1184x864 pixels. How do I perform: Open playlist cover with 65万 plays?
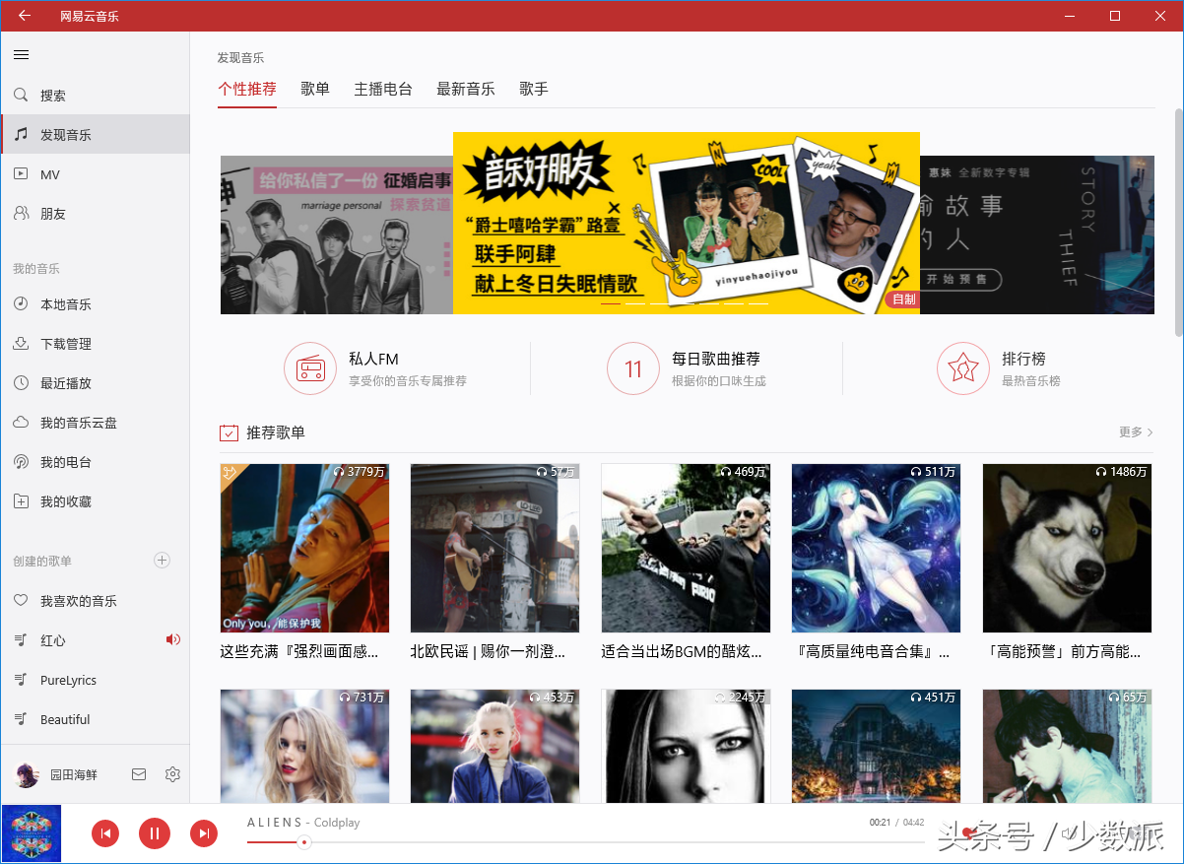pos(1067,746)
